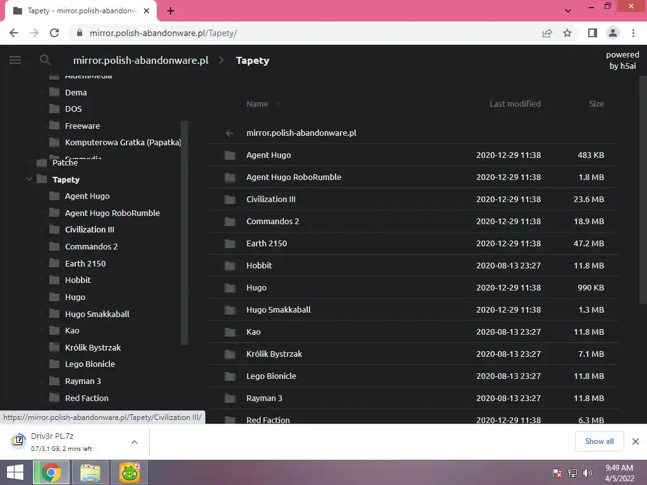Image resolution: width=647 pixels, height=485 pixels.
Task: Go up to parent mirror.polish-abandonware.pl row
Action: coord(413,133)
